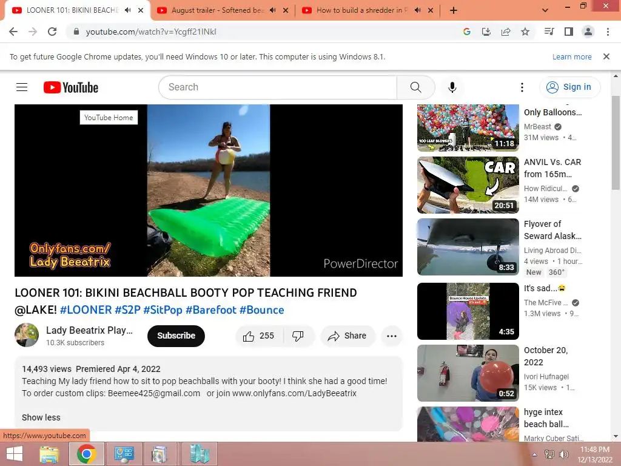Screen dimensions: 621x466
Task: Open more actions ellipsis under video
Action: click(392, 336)
